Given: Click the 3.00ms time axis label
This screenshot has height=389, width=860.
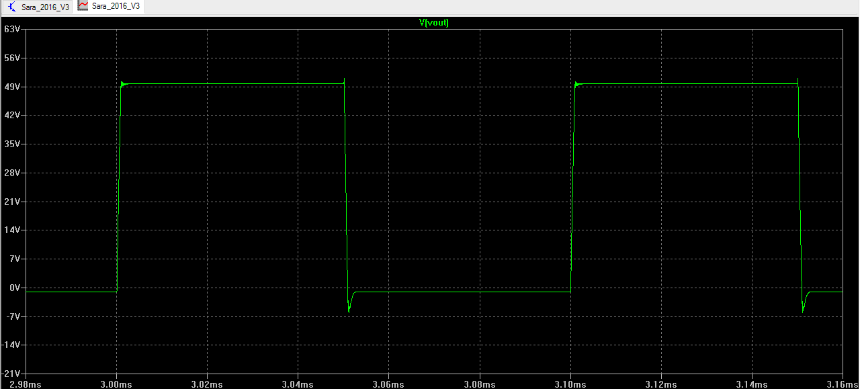Looking at the screenshot, I should coord(116,384).
